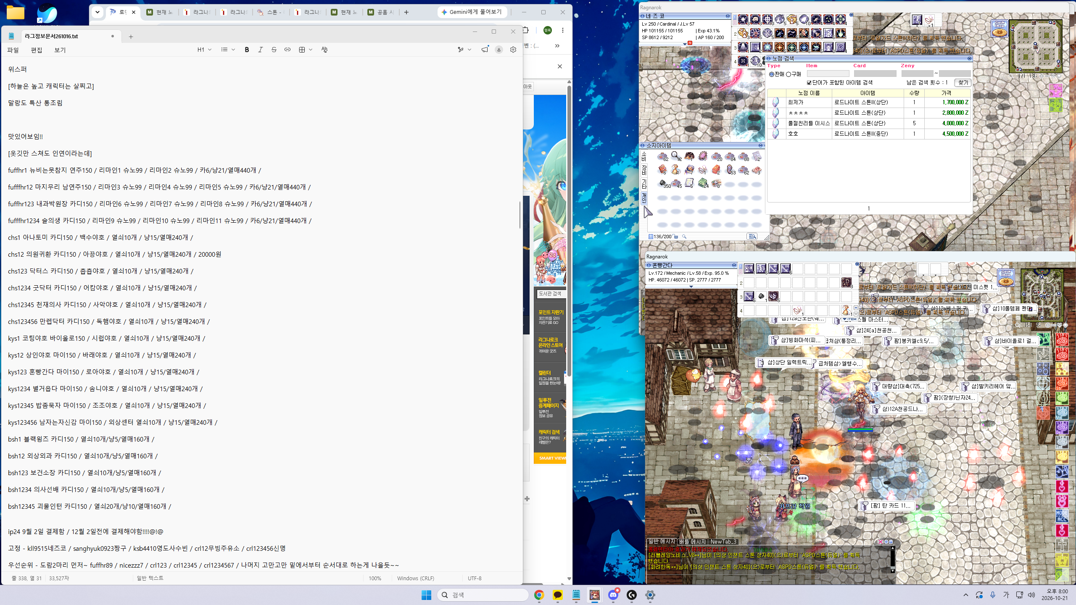1076x605 pixels.
Task: Apply strikethrough formatting in Notepad
Action: point(274,50)
